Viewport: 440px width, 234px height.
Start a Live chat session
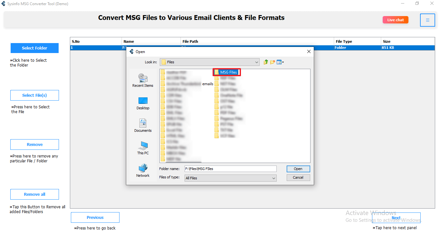(x=396, y=20)
